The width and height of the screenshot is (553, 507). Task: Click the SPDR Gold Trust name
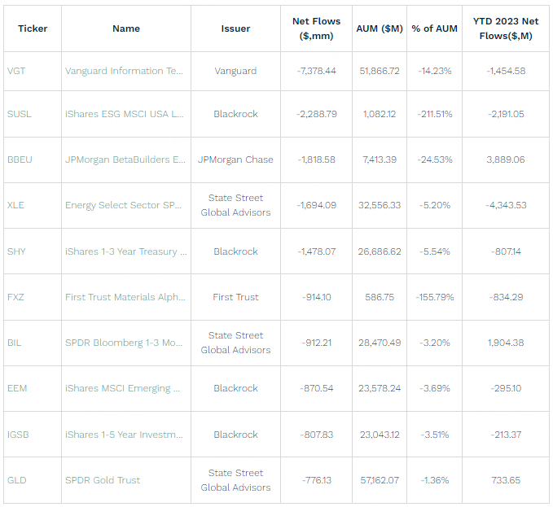click(103, 480)
